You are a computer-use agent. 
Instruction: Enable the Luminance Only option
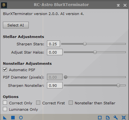pos(5,109)
